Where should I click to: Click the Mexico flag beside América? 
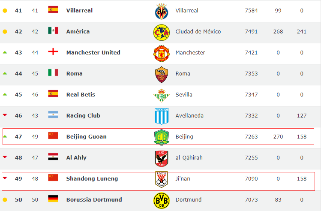click(x=53, y=30)
